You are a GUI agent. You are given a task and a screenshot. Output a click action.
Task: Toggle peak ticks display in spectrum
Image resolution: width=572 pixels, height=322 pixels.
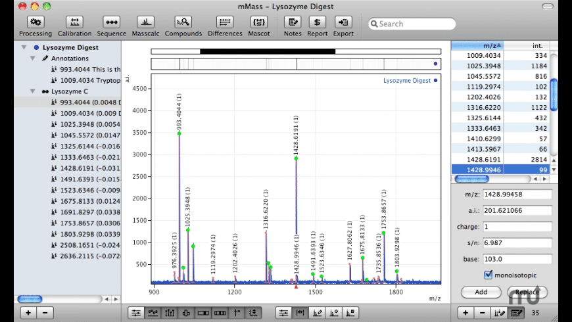[169, 313]
